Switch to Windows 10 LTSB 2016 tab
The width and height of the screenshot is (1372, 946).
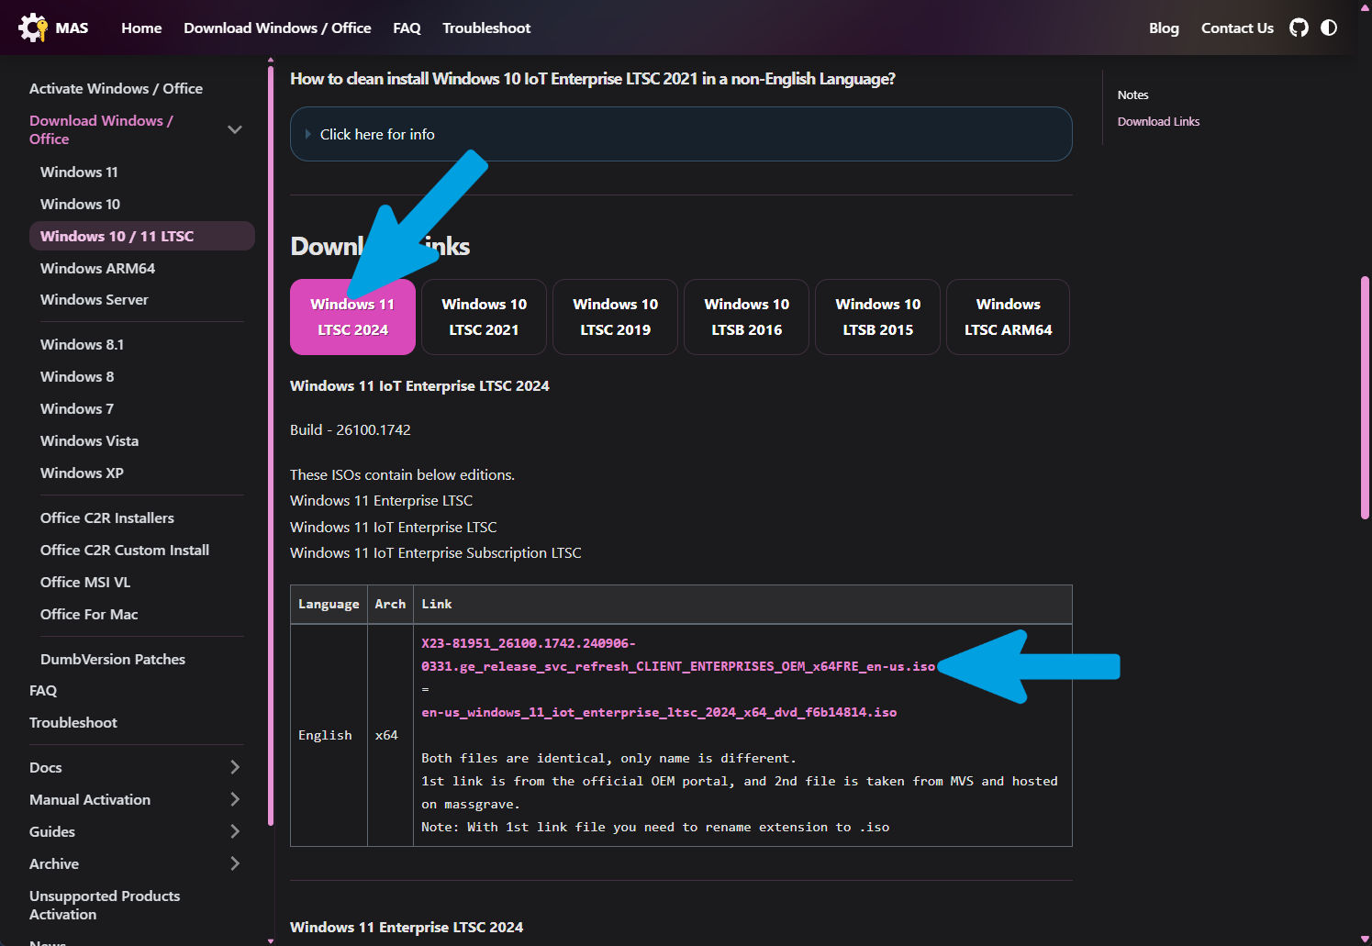coord(746,317)
